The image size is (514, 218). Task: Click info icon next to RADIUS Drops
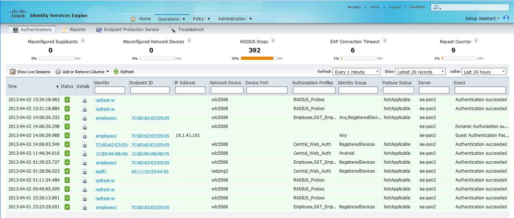point(273,41)
